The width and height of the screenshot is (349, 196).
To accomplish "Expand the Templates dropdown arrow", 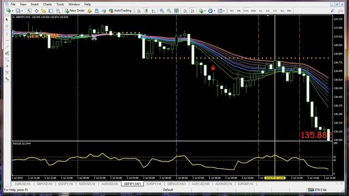I will tap(224, 11).
